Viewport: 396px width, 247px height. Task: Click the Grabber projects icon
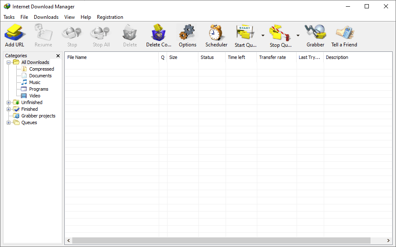click(x=16, y=116)
